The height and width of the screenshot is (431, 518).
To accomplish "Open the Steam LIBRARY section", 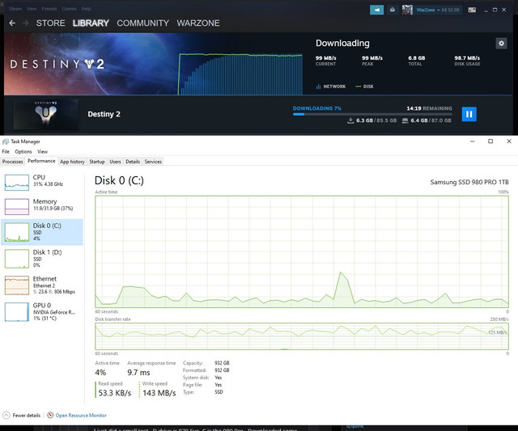I will [x=91, y=23].
